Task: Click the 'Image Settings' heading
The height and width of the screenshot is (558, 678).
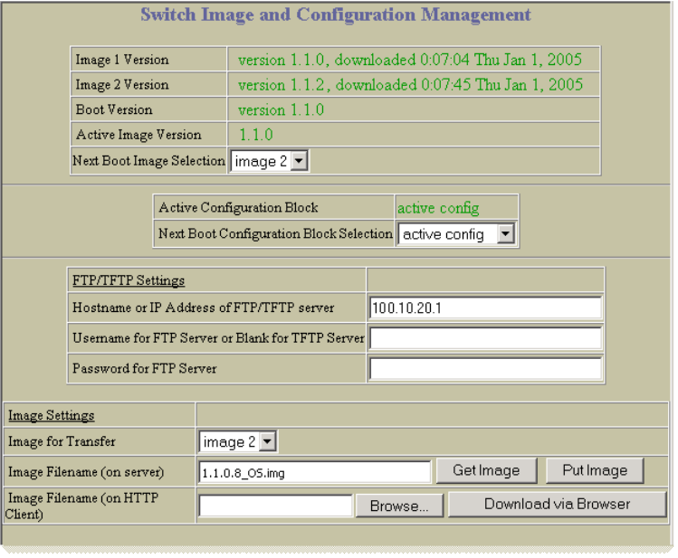Action: 52,415
